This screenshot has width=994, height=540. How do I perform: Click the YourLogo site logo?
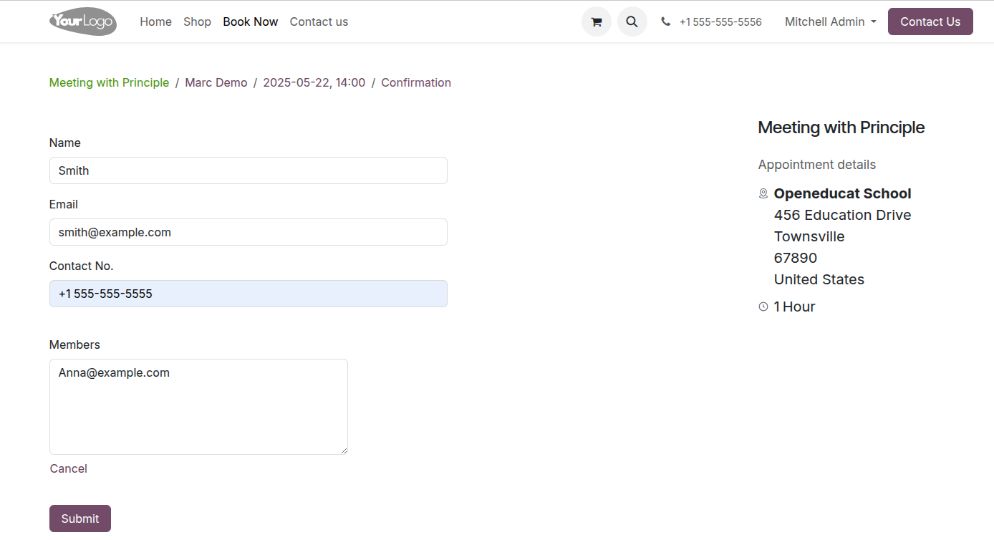click(x=83, y=21)
